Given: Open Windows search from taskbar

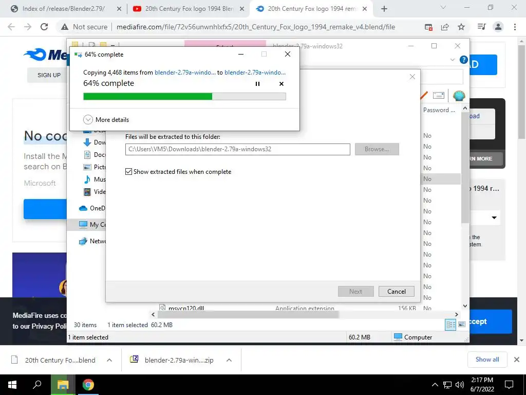Looking at the screenshot, I should 37,385.
